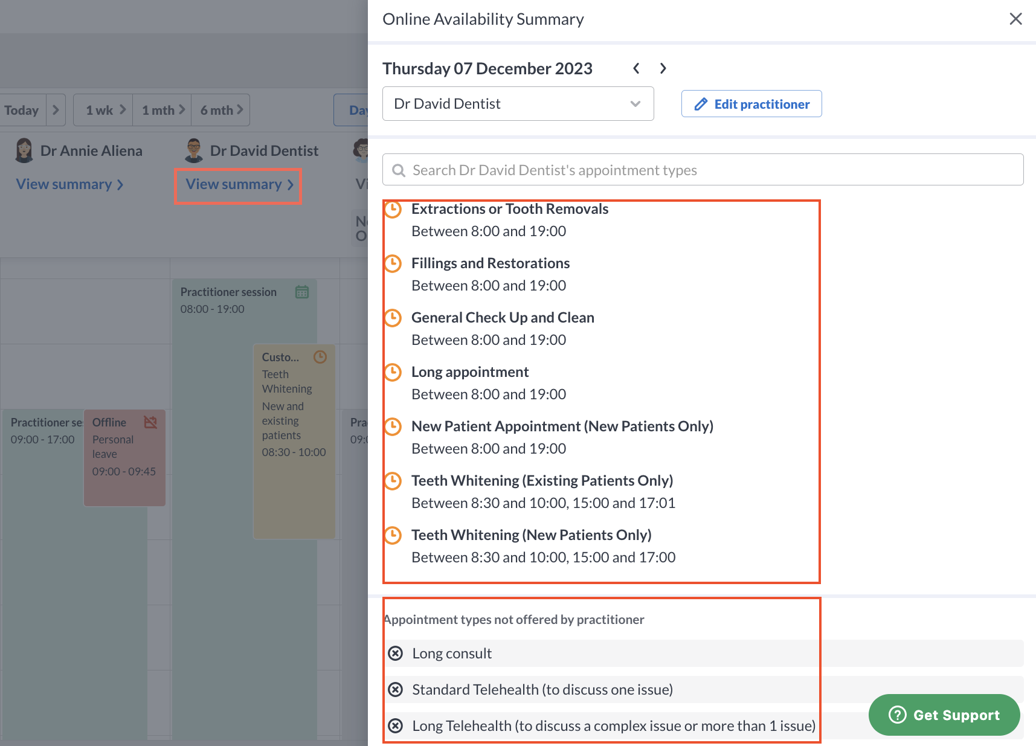Click times 'Between 8:30 and 10:00, 15:00 and 17:00'
This screenshot has width=1036, height=746.
(544, 558)
